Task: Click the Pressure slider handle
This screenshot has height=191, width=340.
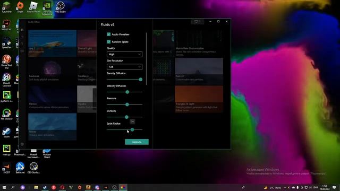Action: 127,105
